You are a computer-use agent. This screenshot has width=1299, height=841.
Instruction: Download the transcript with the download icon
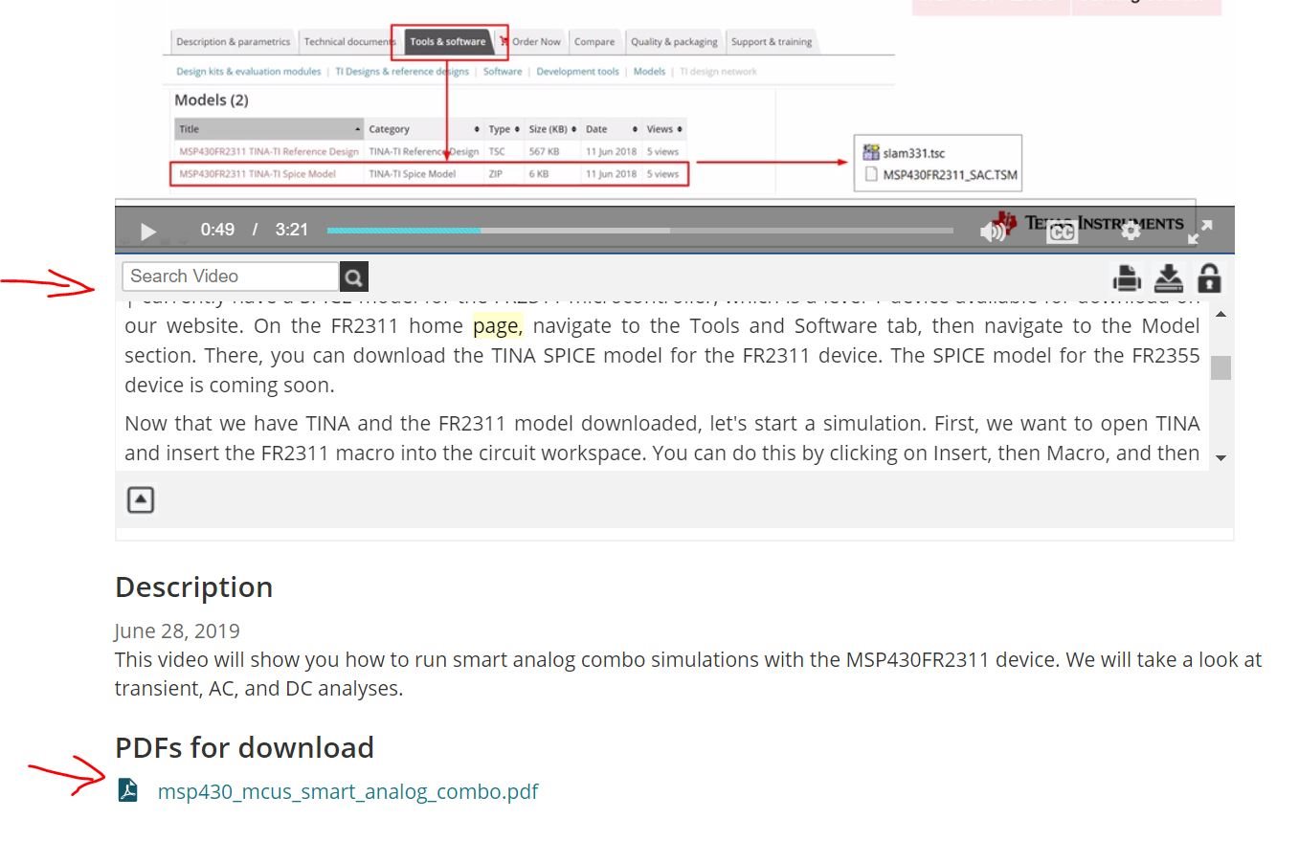tap(1168, 278)
